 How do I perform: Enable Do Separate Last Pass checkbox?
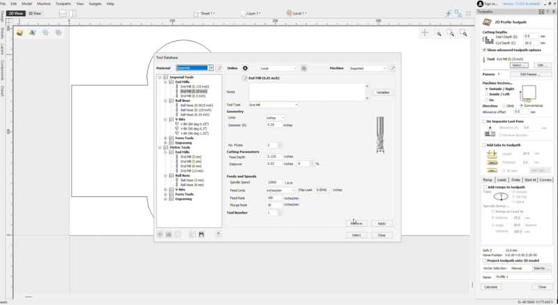tap(485, 121)
